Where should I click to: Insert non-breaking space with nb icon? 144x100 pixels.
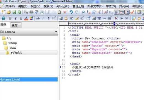[38, 18]
